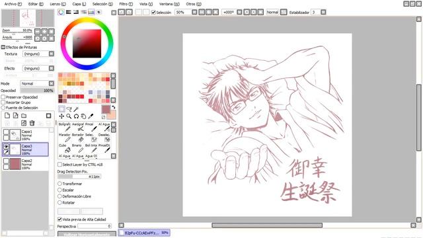This screenshot has width=423, height=238.
Task: Open the Archivo menu
Action: coord(13,4)
